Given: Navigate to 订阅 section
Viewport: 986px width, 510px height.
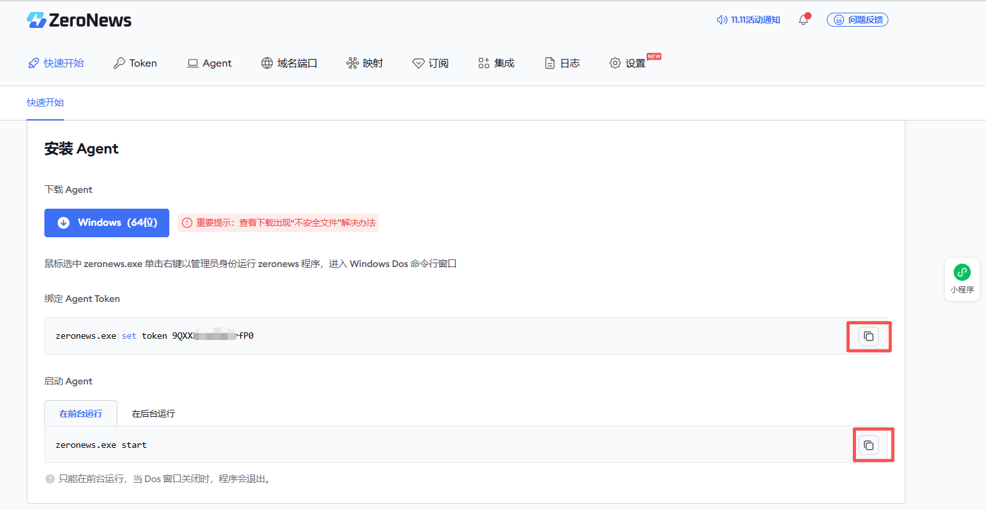Looking at the screenshot, I should [431, 63].
